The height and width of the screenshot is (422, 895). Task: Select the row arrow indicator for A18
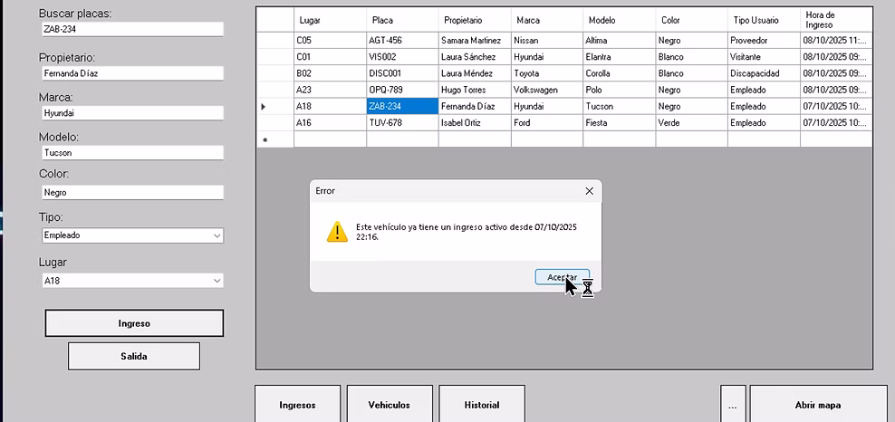pos(264,106)
